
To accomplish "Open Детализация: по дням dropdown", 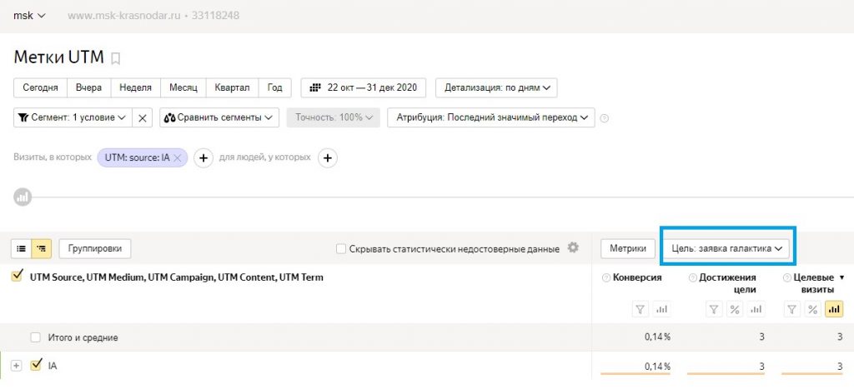I will (x=496, y=87).
